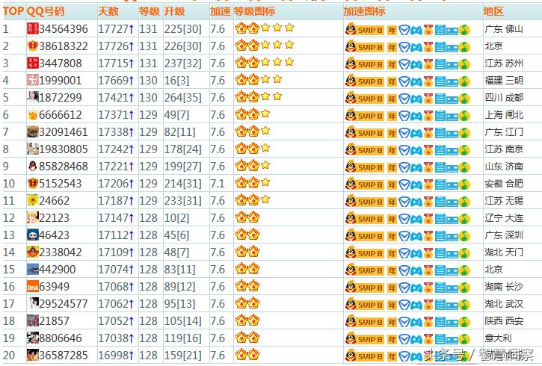Click the up arrow next to 17421
This screenshot has width=542, height=366.
coord(132,98)
